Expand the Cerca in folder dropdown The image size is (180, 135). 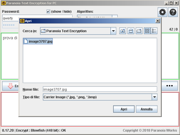[x=113, y=31]
